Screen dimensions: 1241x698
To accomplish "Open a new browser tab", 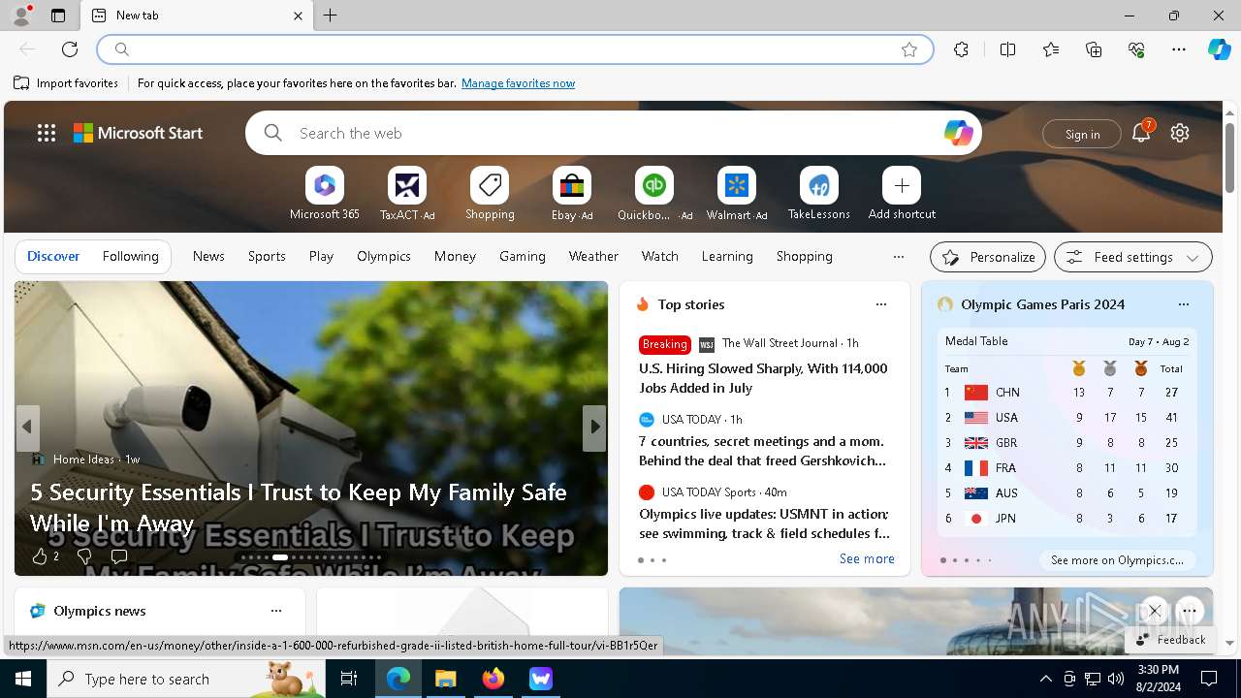I will pos(330,16).
